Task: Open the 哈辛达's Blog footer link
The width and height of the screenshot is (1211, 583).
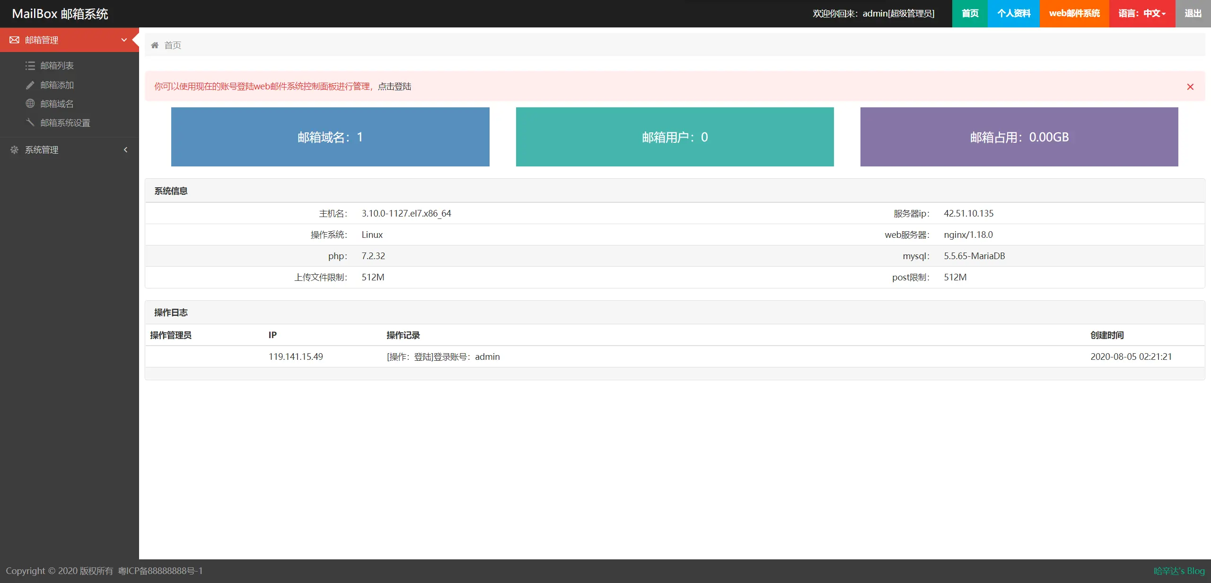Action: click(x=1179, y=571)
